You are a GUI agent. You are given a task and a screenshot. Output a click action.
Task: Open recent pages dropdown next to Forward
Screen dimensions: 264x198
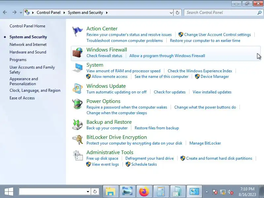[21, 13]
